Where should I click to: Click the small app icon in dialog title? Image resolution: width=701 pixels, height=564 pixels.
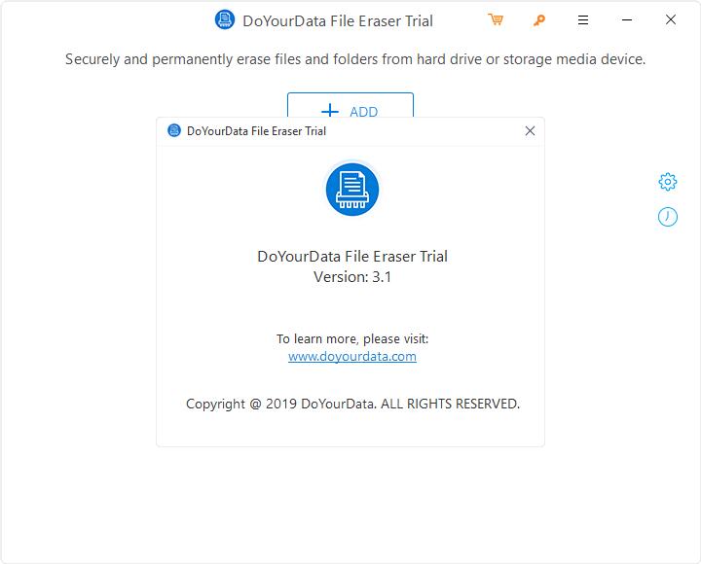click(x=174, y=130)
